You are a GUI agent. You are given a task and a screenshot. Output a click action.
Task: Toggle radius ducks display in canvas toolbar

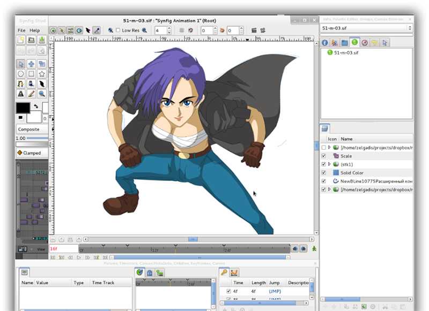(79, 31)
